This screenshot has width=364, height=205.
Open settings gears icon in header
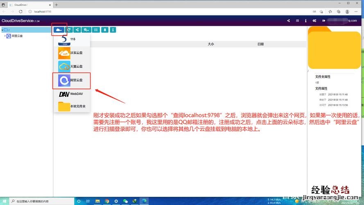(x=314, y=20)
